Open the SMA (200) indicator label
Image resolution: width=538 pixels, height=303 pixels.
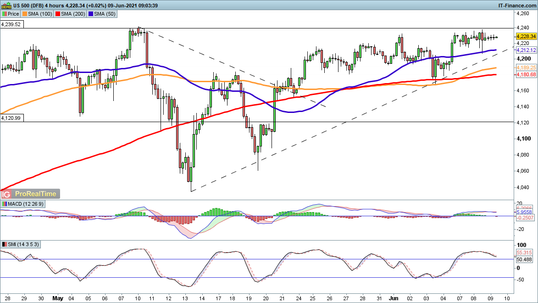pyautogui.click(x=73, y=14)
